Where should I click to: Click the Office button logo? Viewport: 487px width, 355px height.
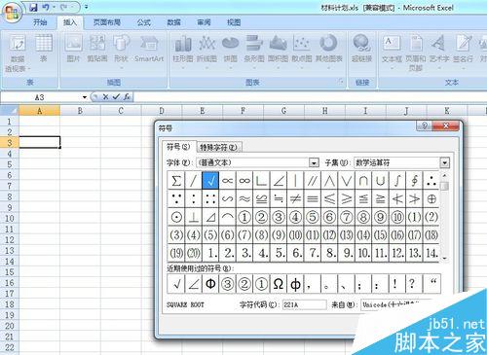13,13
